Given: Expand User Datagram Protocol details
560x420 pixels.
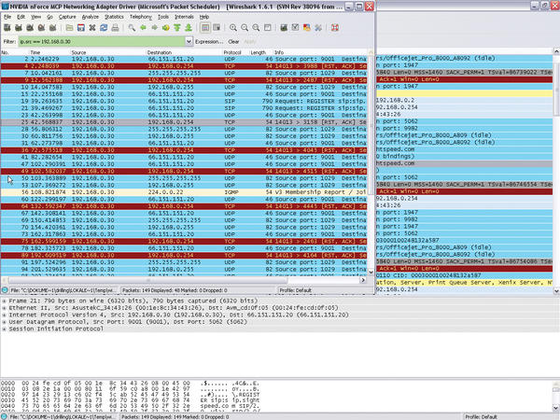Looking at the screenshot, I should pos(4,322).
